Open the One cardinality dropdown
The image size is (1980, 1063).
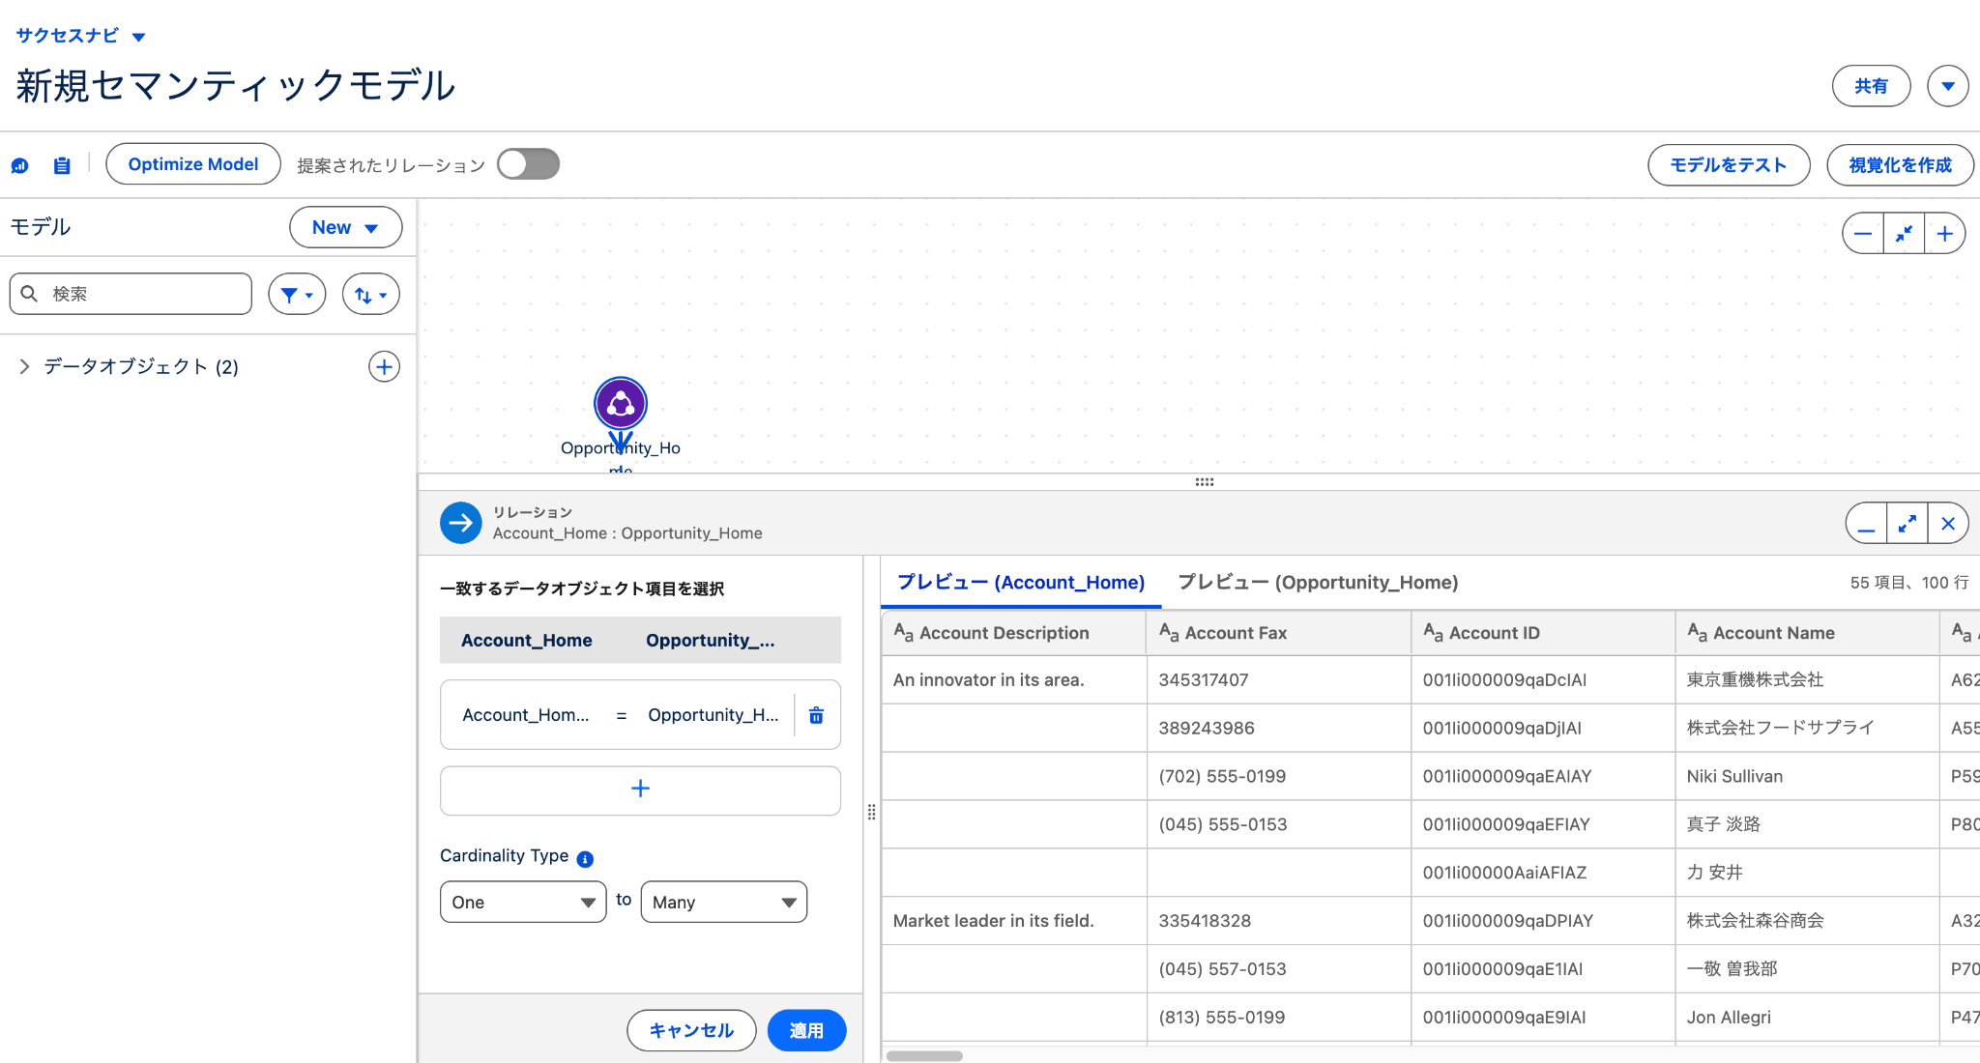tap(522, 902)
